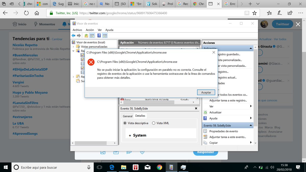This screenshot has height=172, width=306.
Task: Click the refresh icon beside Actualizar action
Action: tap(205, 112)
